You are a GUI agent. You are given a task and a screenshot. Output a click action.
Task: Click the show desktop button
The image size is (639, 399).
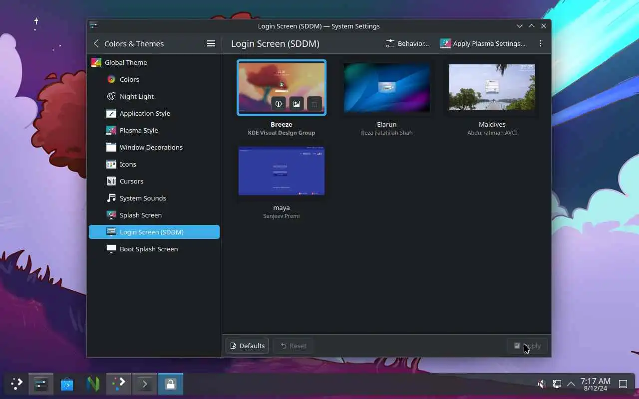[x=623, y=384]
